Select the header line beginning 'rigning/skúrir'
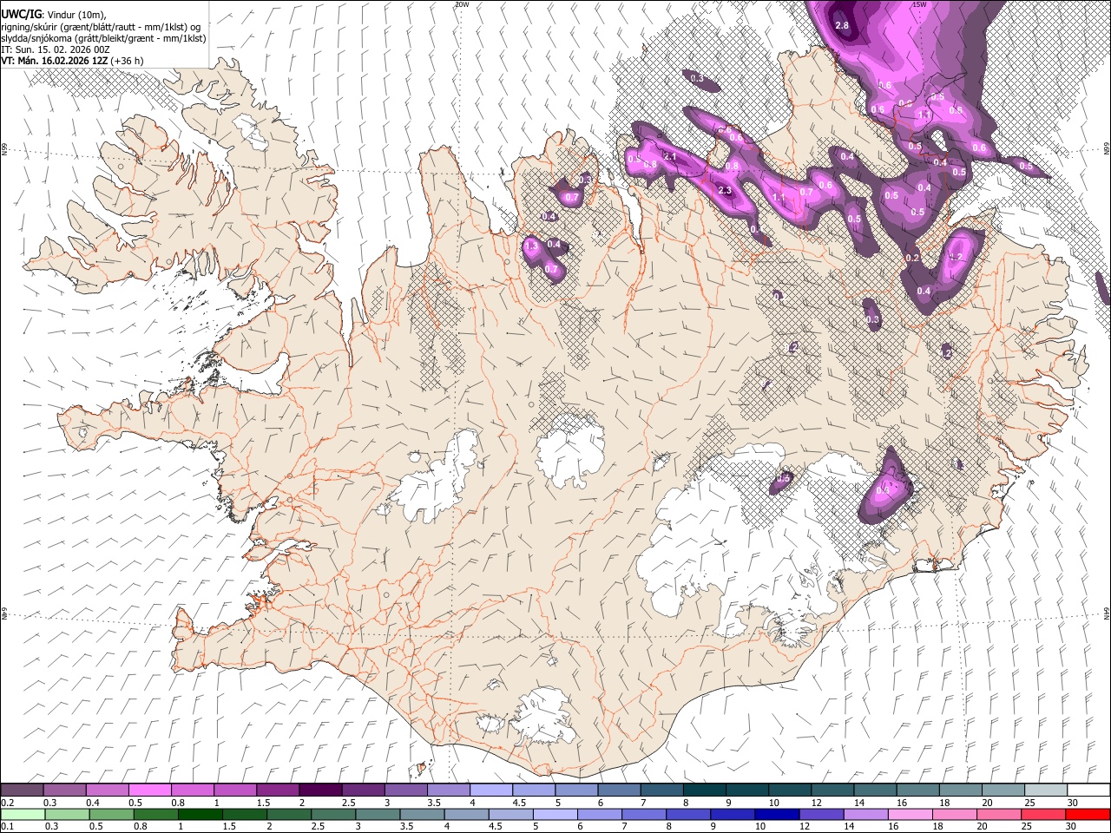1111x833 pixels. coord(101,27)
